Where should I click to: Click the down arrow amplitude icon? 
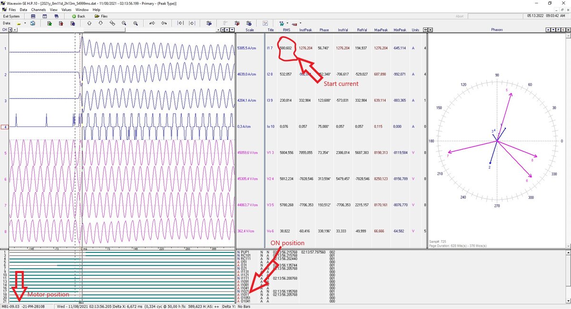point(101,23)
